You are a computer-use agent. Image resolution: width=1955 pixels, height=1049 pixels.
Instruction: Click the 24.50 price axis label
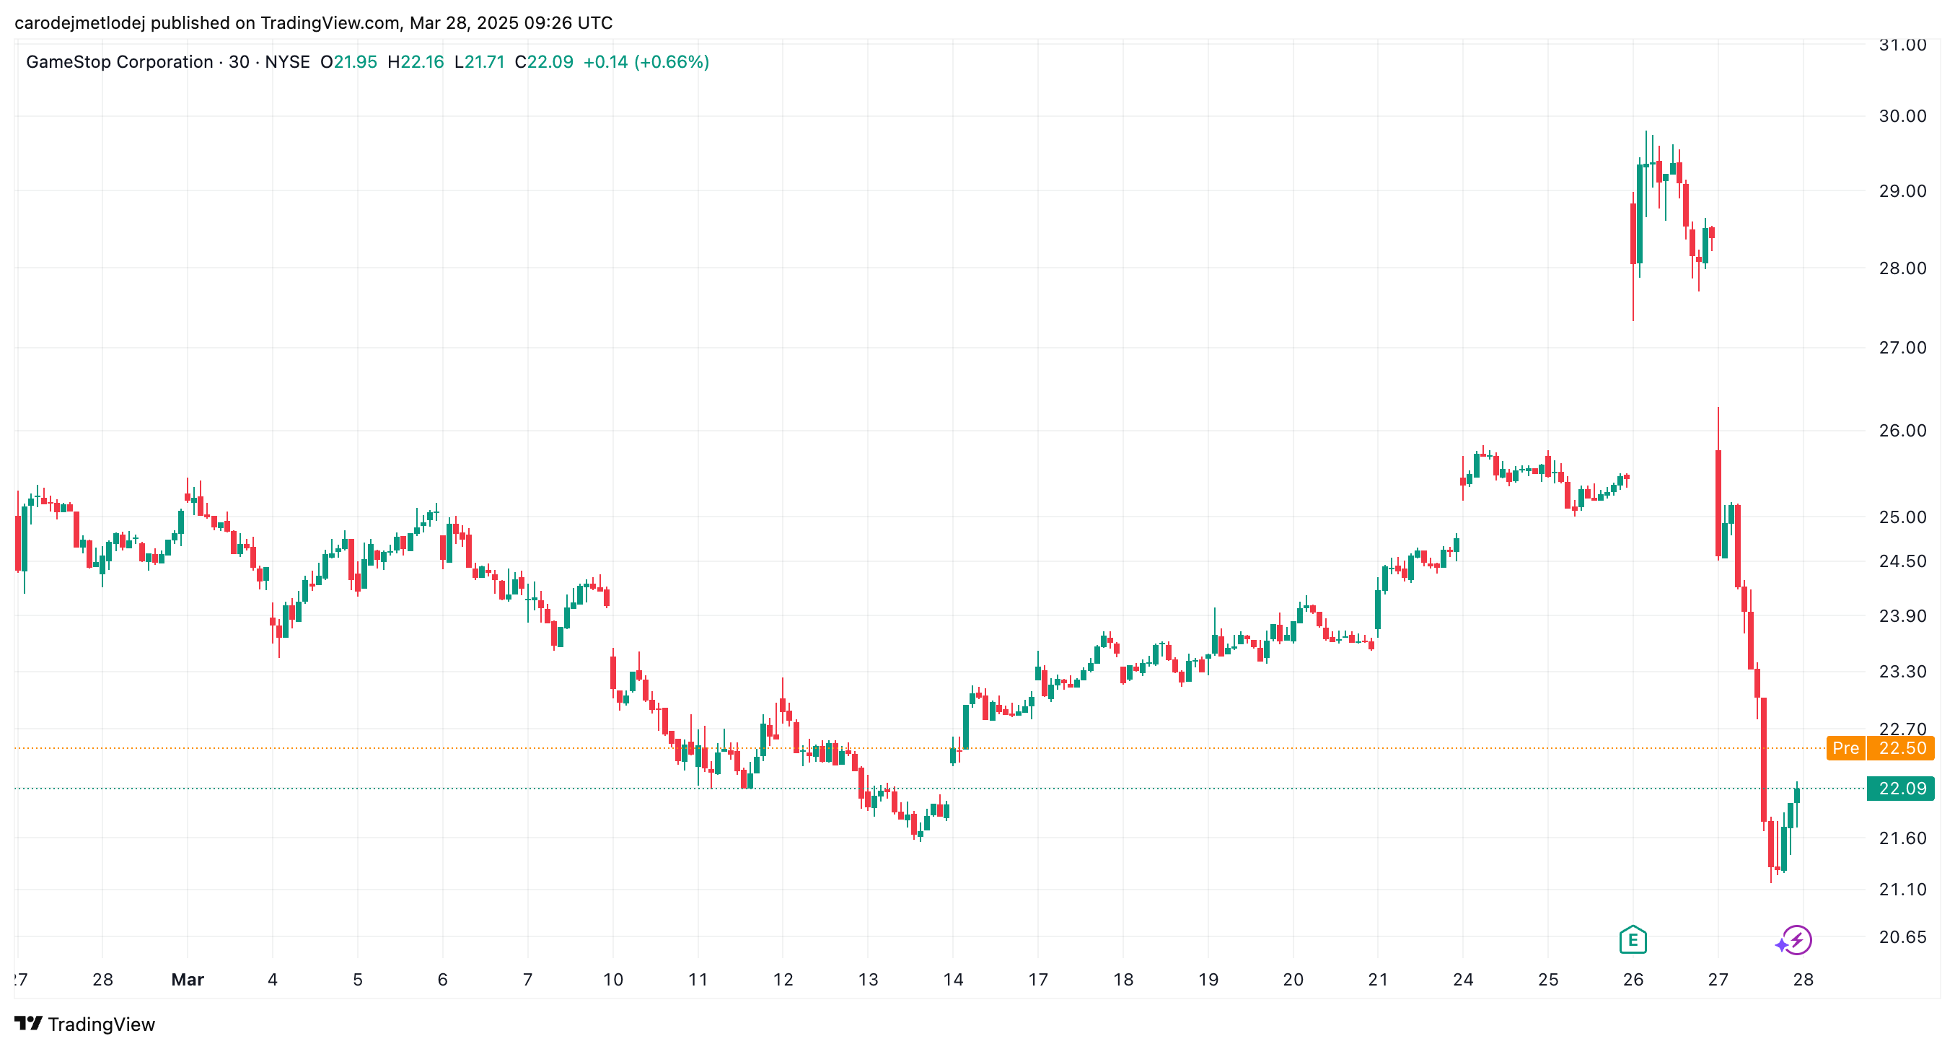(x=1902, y=561)
